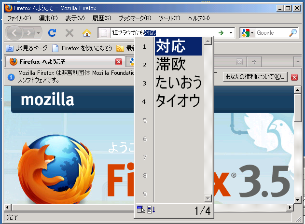
Task: Reload the page with the blue refresh icon
Action: [x=52, y=33]
